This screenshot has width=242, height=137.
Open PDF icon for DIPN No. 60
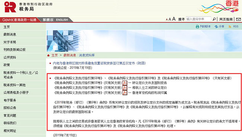click(125, 93)
